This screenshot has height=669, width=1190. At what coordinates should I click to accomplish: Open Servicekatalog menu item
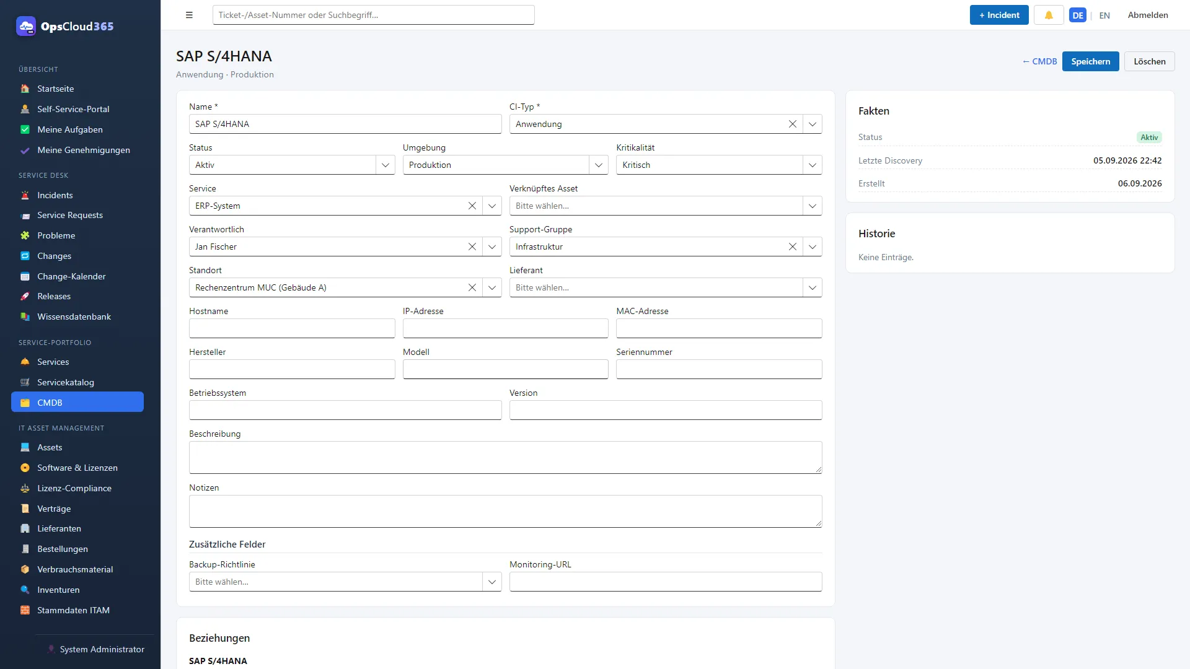pos(77,382)
